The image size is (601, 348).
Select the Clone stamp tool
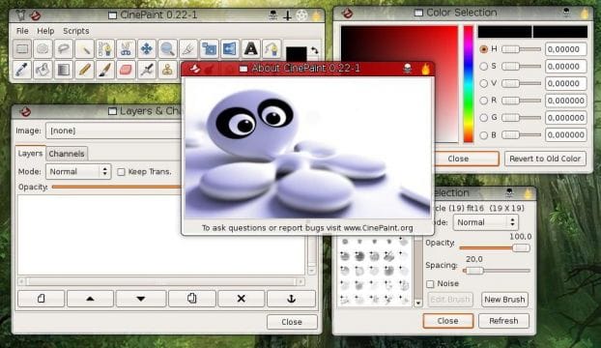(x=167, y=70)
